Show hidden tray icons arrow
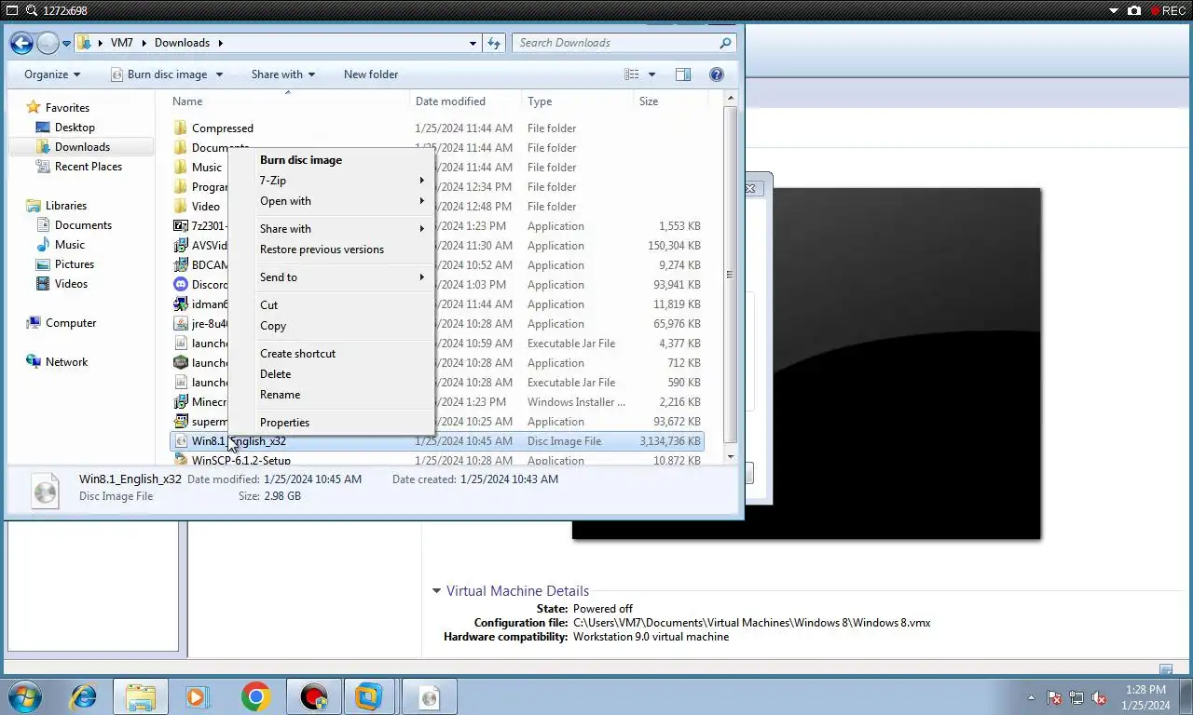Screen dimensions: 1193x715 (1031, 697)
